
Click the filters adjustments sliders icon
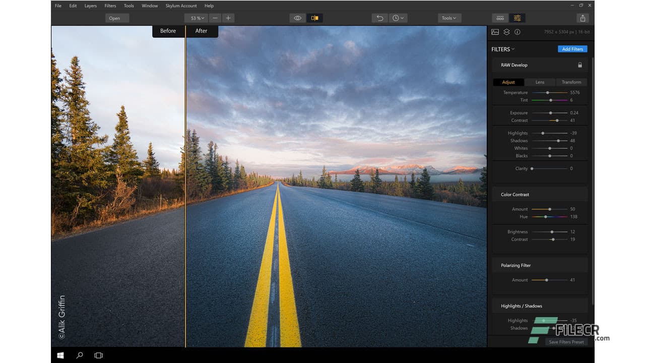(518, 18)
